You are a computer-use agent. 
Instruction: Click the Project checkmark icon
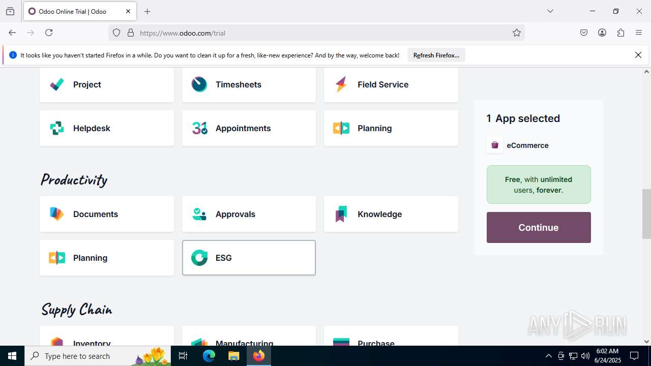pos(57,84)
